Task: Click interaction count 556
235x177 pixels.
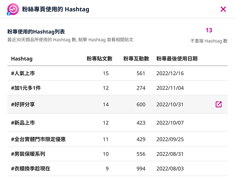Action: click(141, 154)
